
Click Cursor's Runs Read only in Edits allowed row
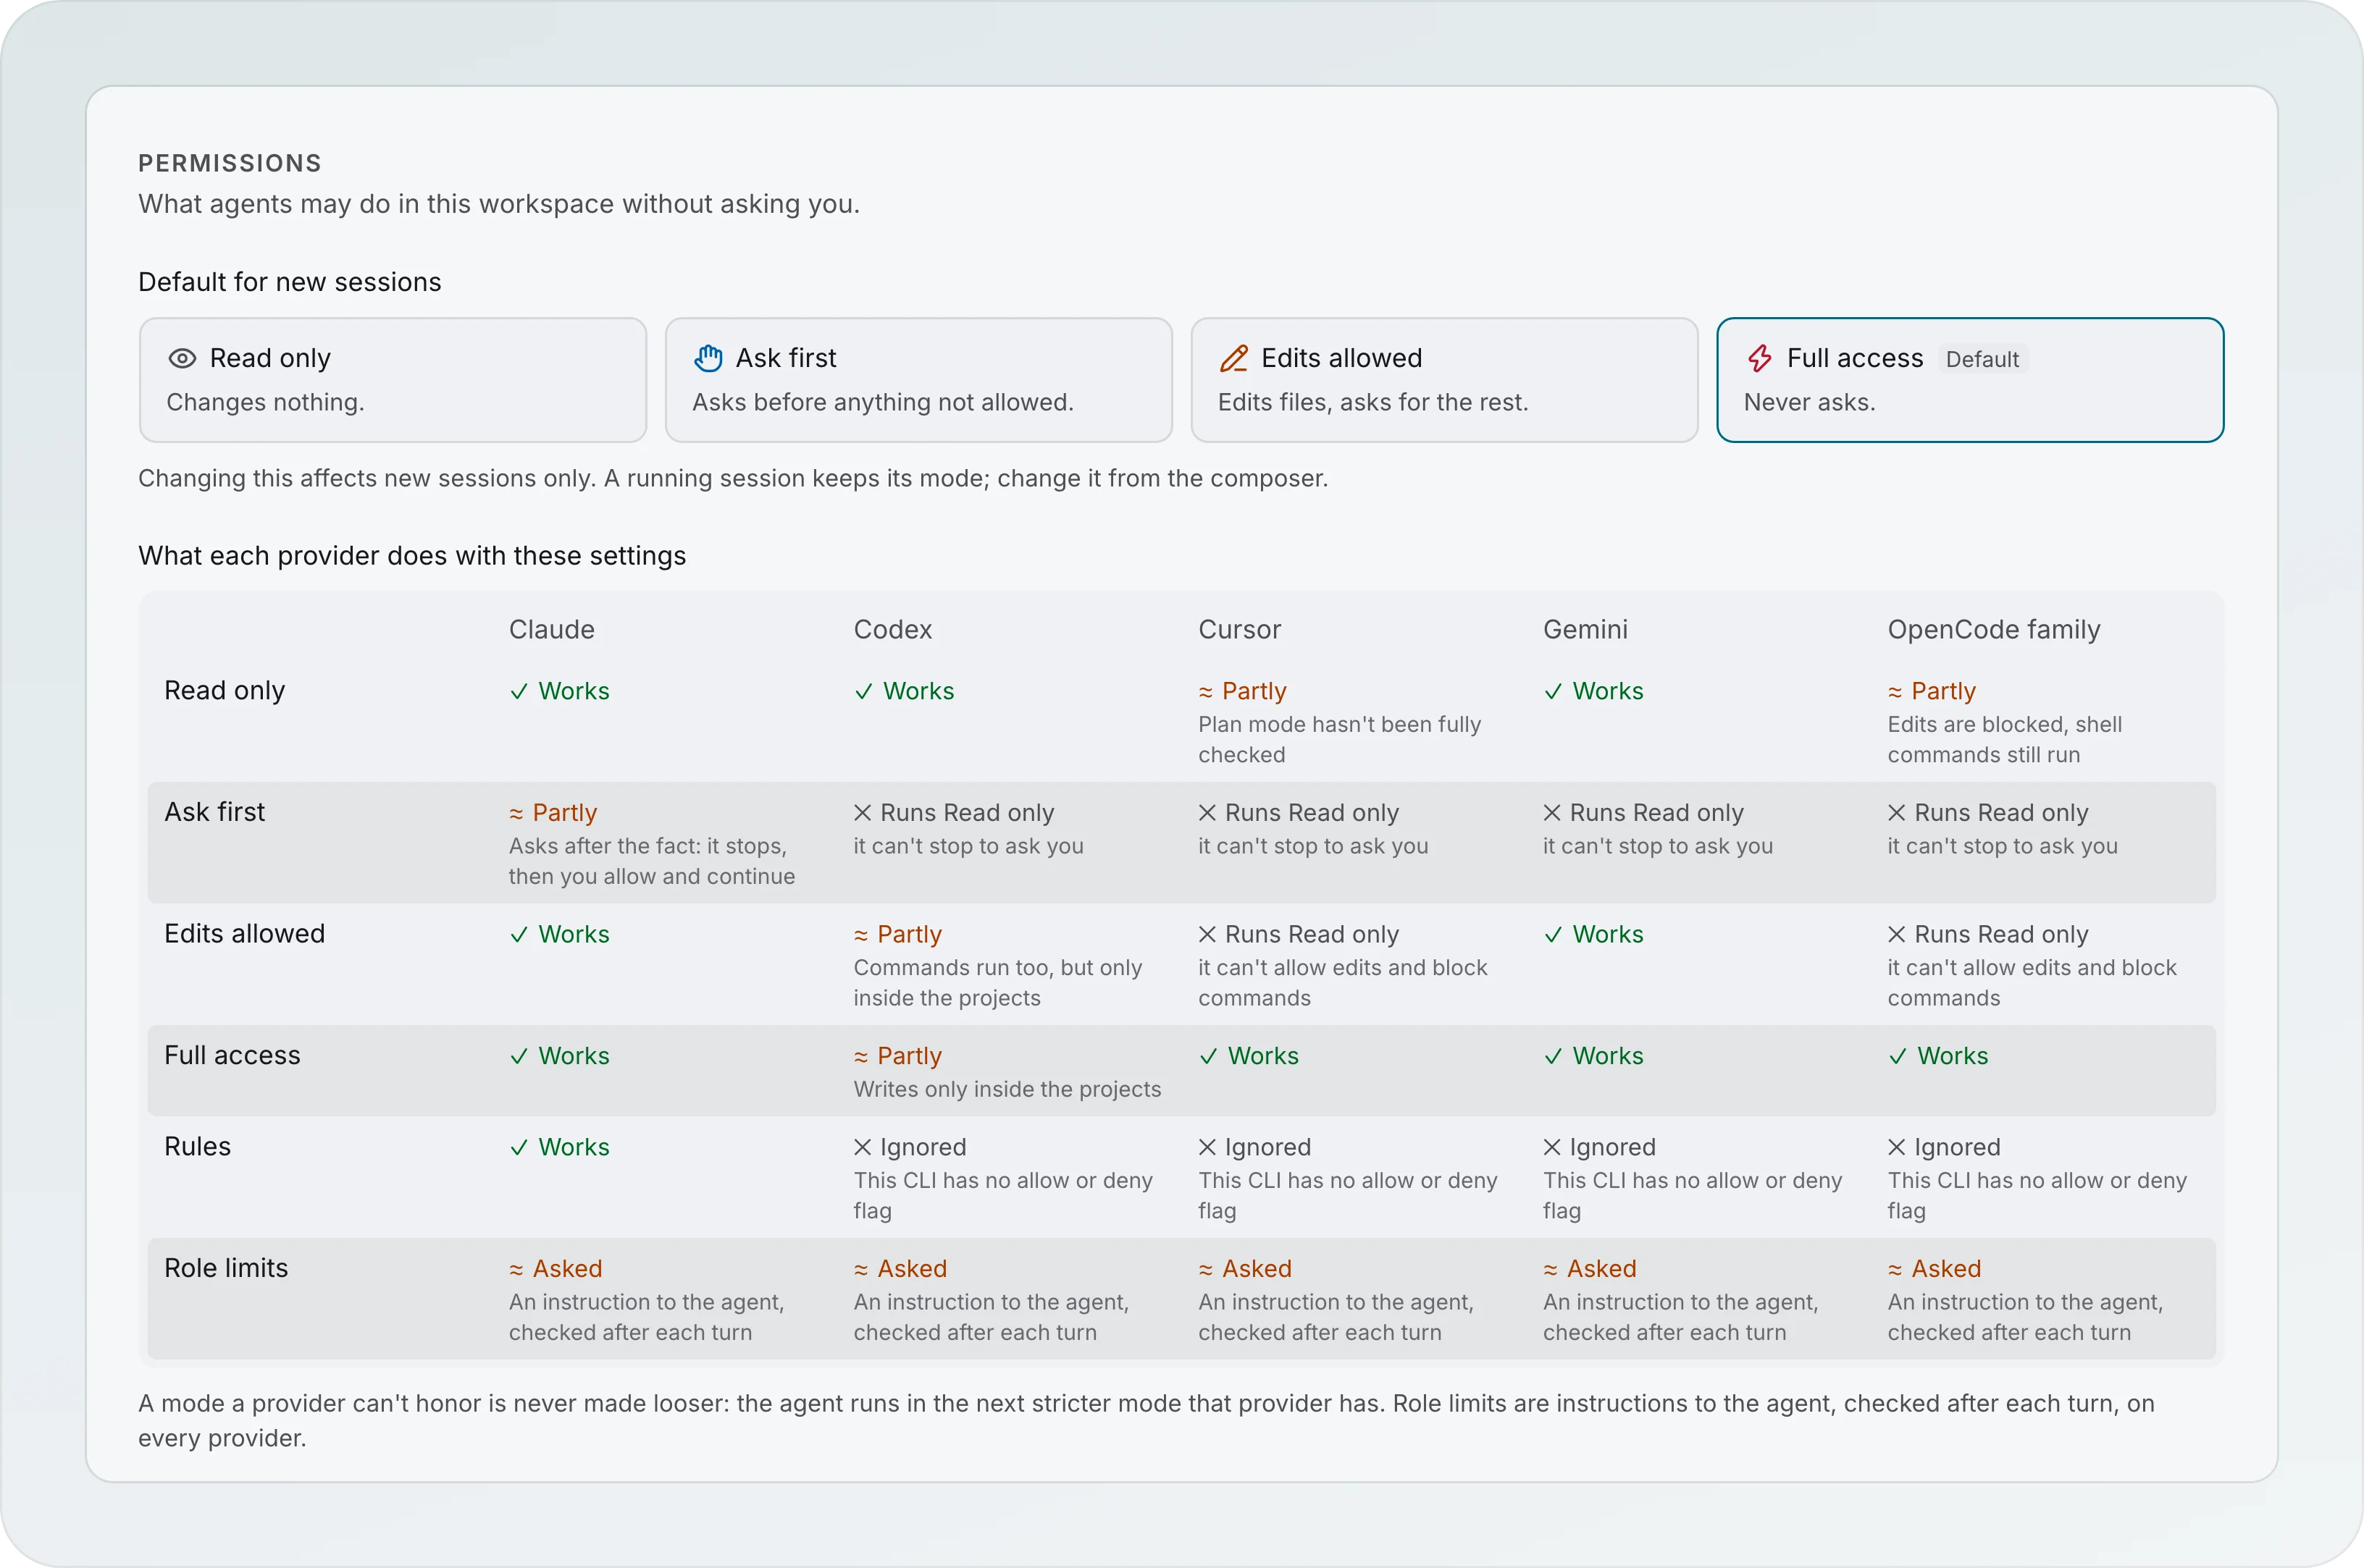[1299, 934]
